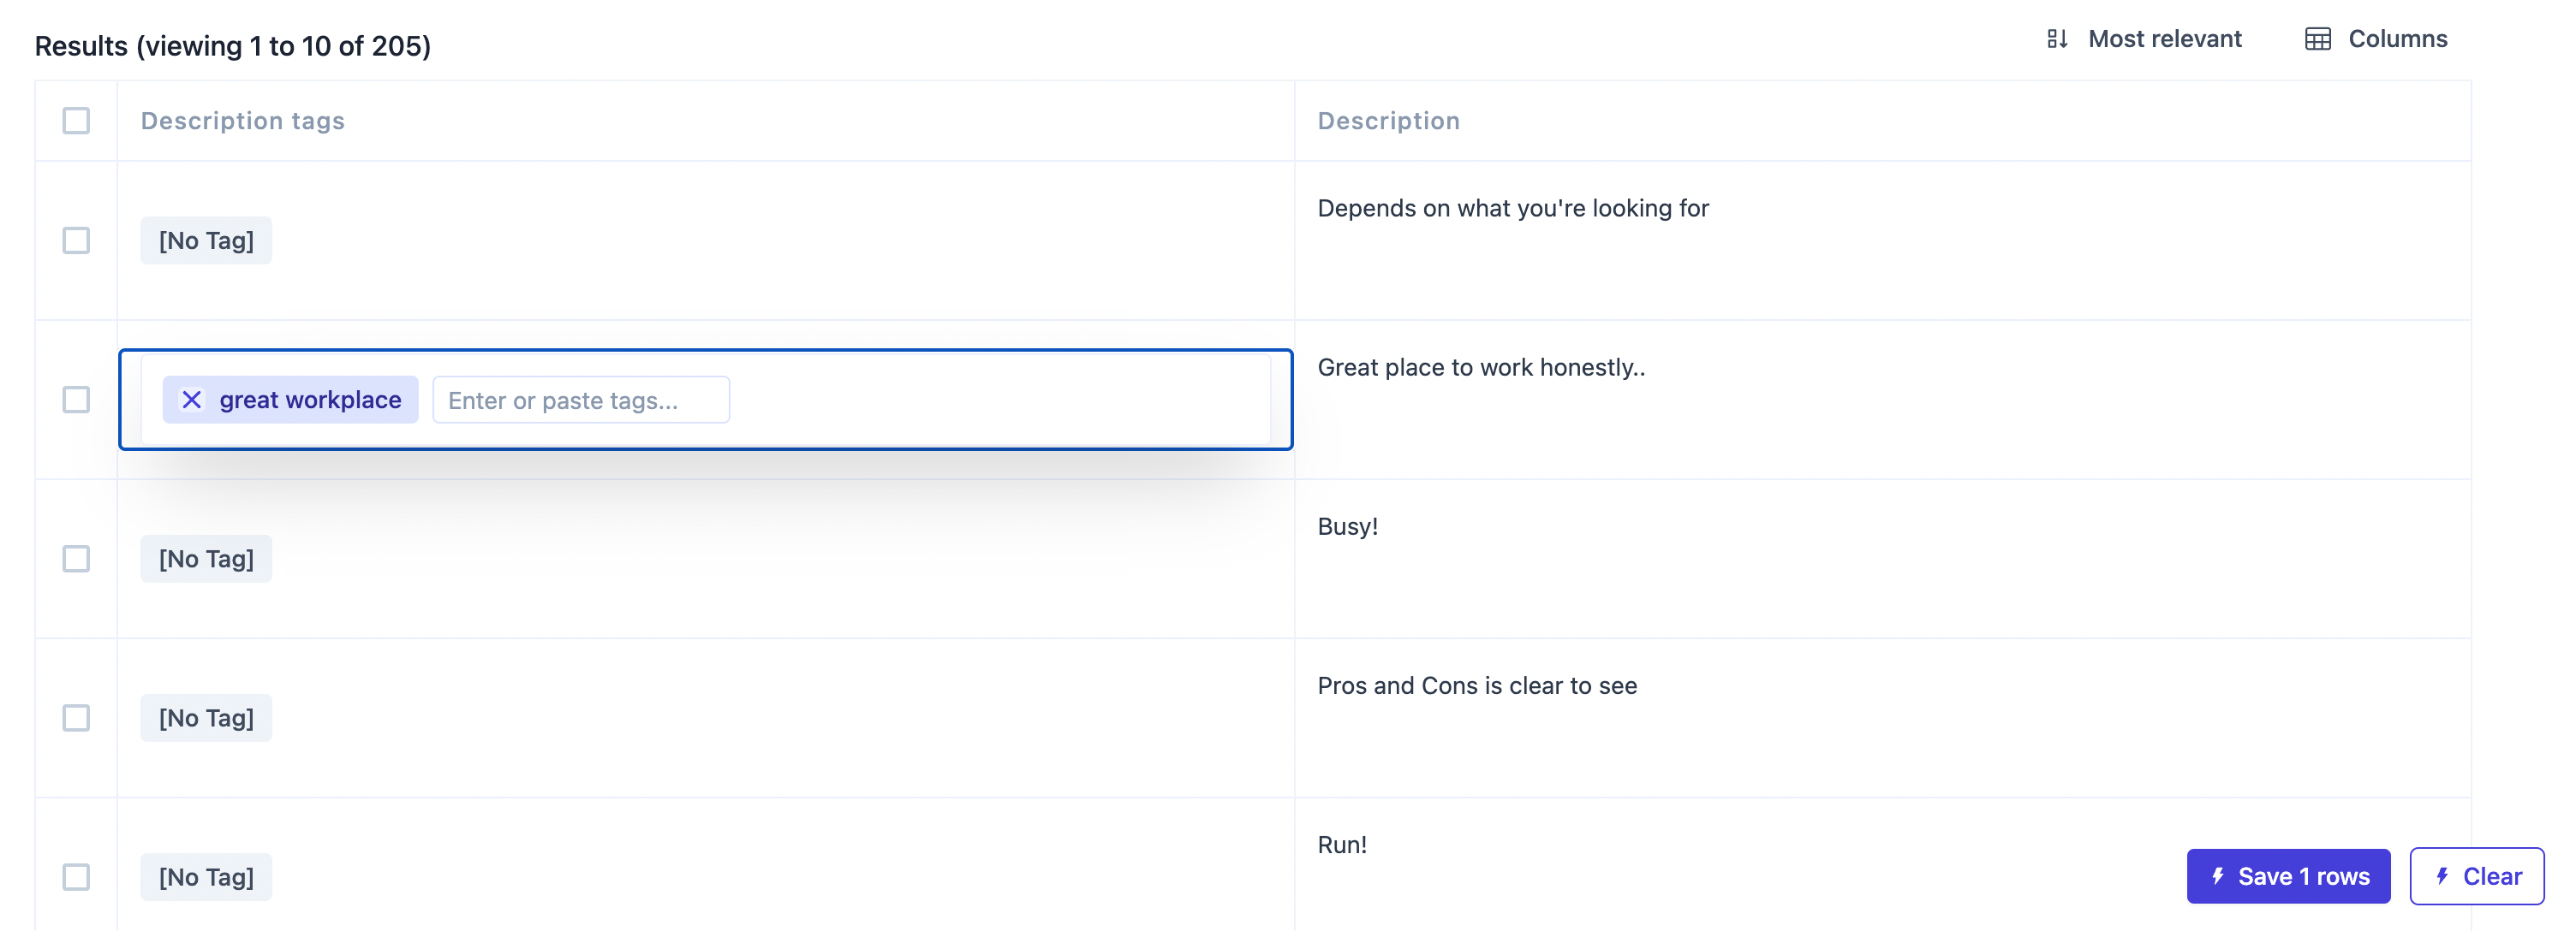2576x931 pixels.
Task: Click the lightning bolt icon on Clear button
Action: 2441,876
